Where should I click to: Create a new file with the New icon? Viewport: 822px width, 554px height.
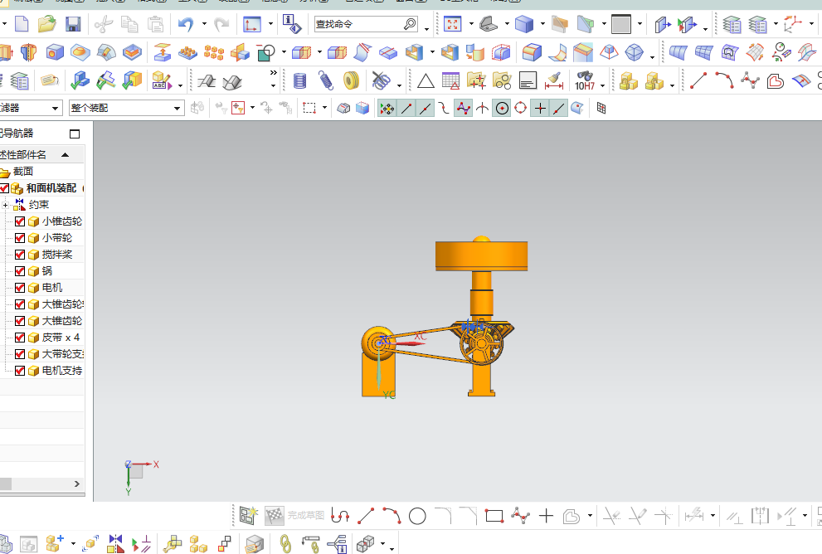[22, 24]
